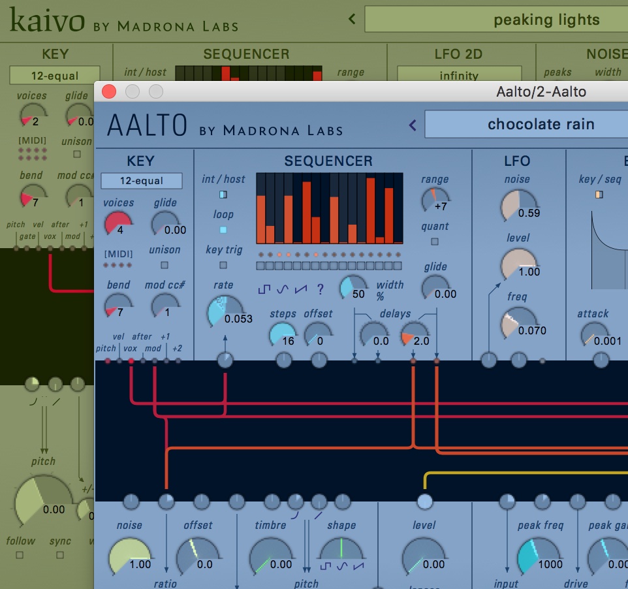Click the AALTO logo text
Image resolution: width=628 pixels, height=589 pixels.
tap(147, 125)
